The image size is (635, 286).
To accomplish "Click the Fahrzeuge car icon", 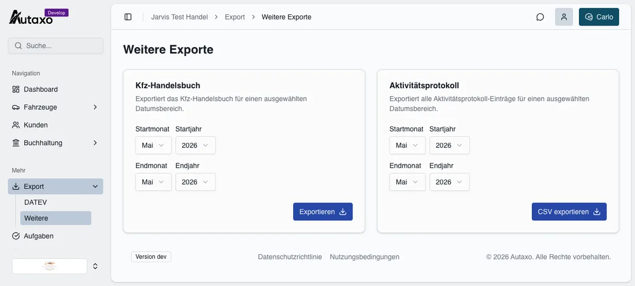I will click(16, 107).
